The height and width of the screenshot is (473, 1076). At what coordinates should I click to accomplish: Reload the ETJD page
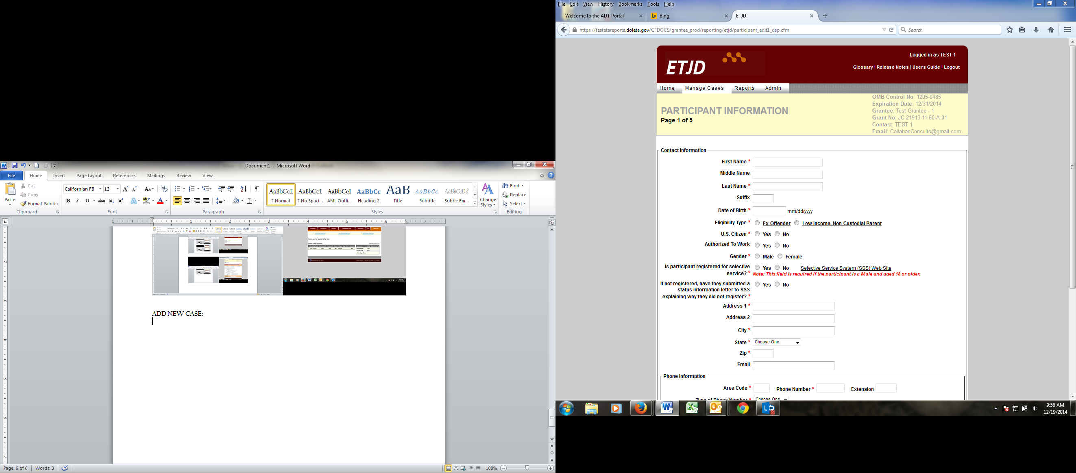click(891, 30)
